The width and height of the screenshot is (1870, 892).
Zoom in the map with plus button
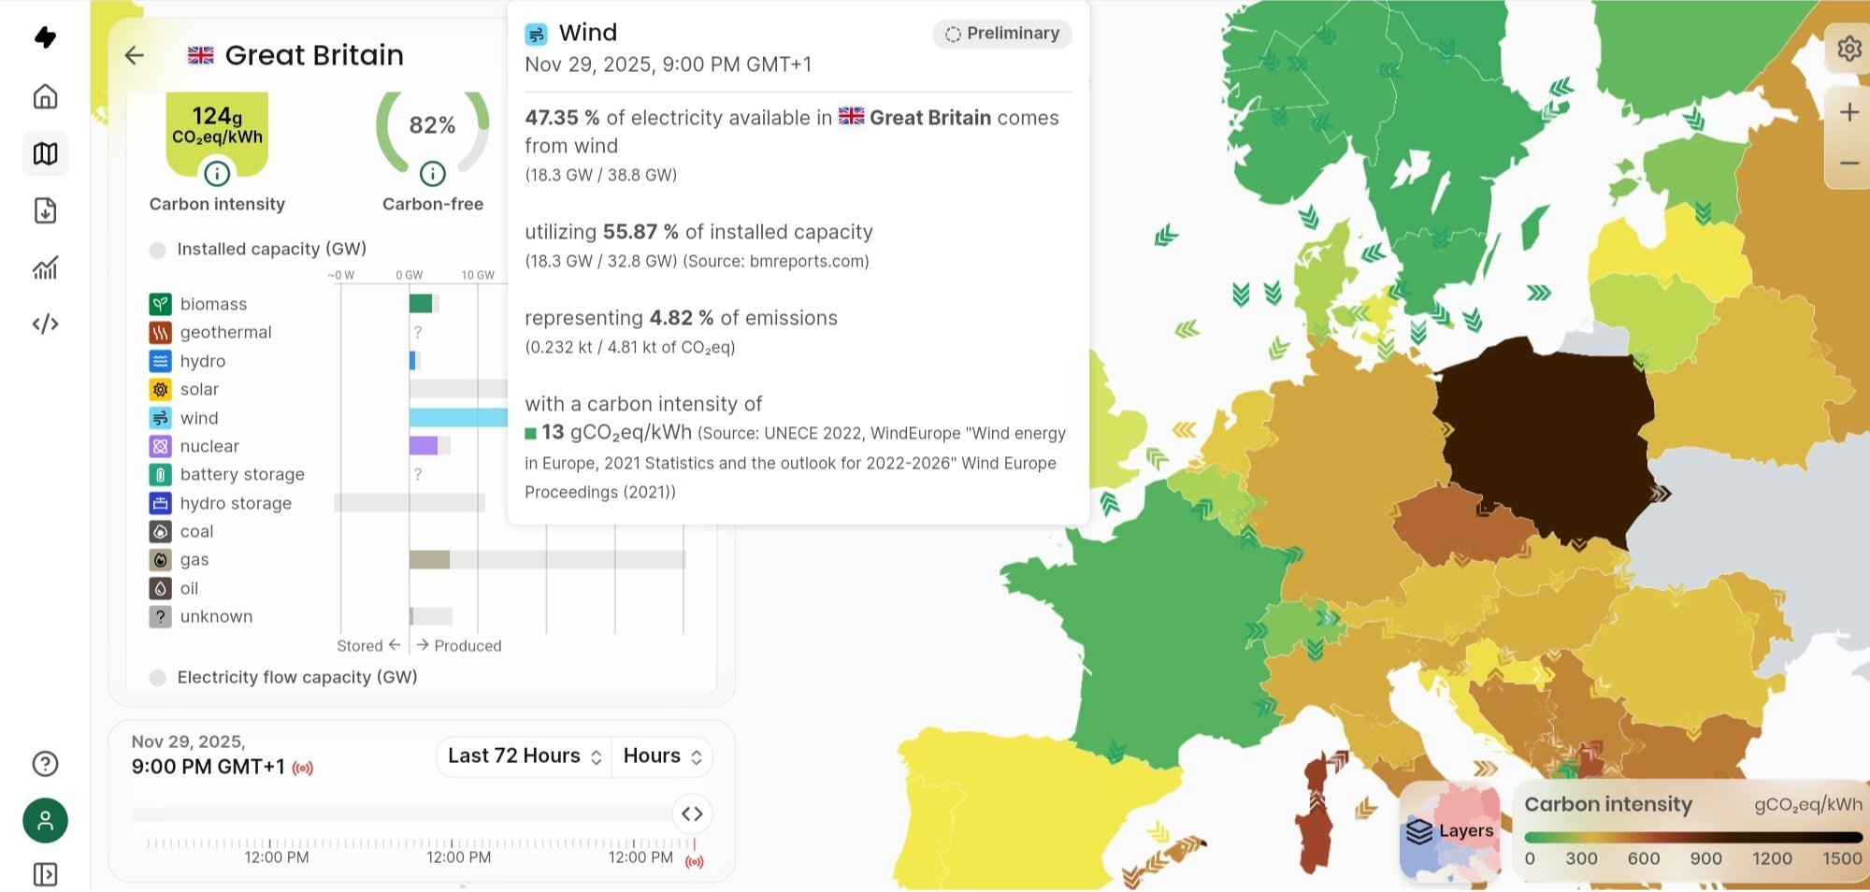[x=1848, y=113]
